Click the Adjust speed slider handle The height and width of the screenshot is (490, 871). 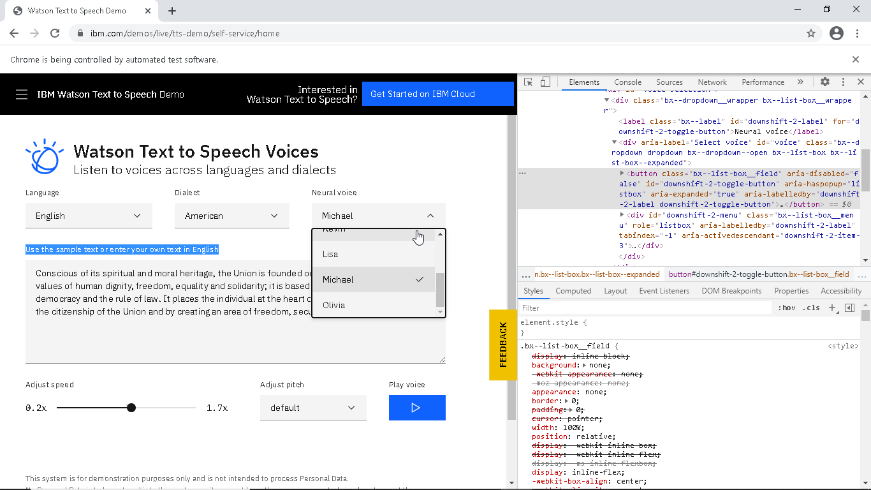click(x=131, y=408)
